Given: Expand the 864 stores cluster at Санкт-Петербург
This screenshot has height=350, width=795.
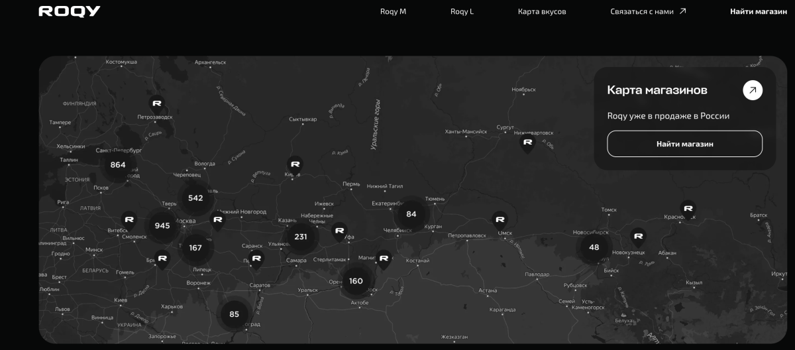Looking at the screenshot, I should 118,164.
